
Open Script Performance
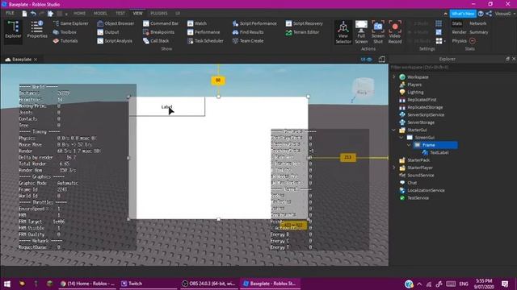(254, 23)
